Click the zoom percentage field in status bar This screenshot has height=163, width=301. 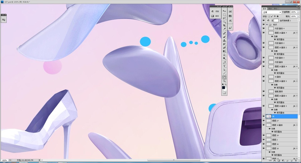tap(4, 160)
